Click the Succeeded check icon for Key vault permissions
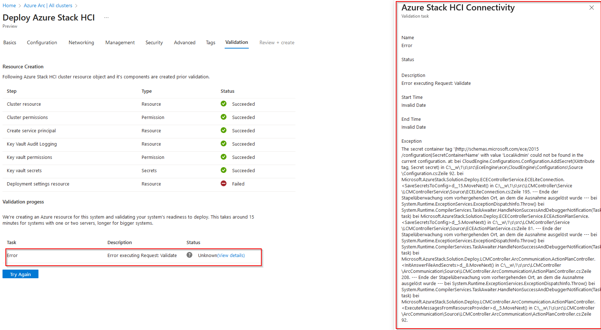Image resolution: width=601 pixels, height=330 pixels. [x=224, y=157]
